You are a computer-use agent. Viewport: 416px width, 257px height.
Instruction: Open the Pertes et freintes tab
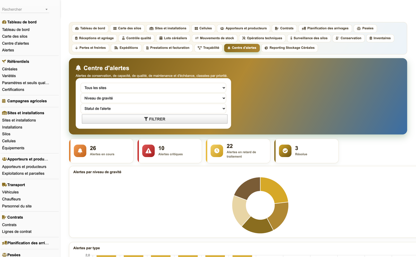(x=90, y=48)
